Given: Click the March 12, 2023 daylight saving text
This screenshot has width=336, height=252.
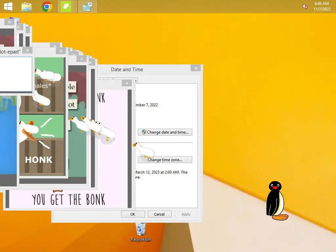Looking at the screenshot, I should (x=161, y=175).
